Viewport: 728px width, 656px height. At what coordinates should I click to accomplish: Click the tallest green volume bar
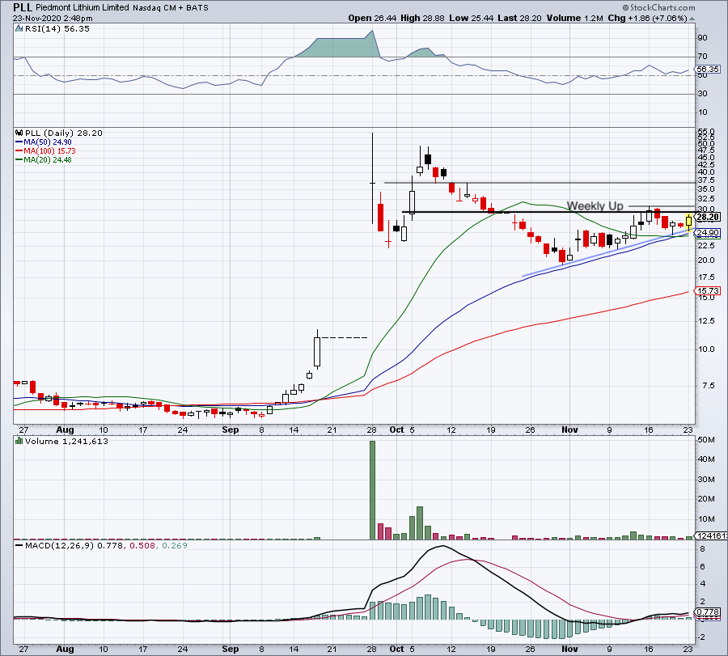point(372,490)
